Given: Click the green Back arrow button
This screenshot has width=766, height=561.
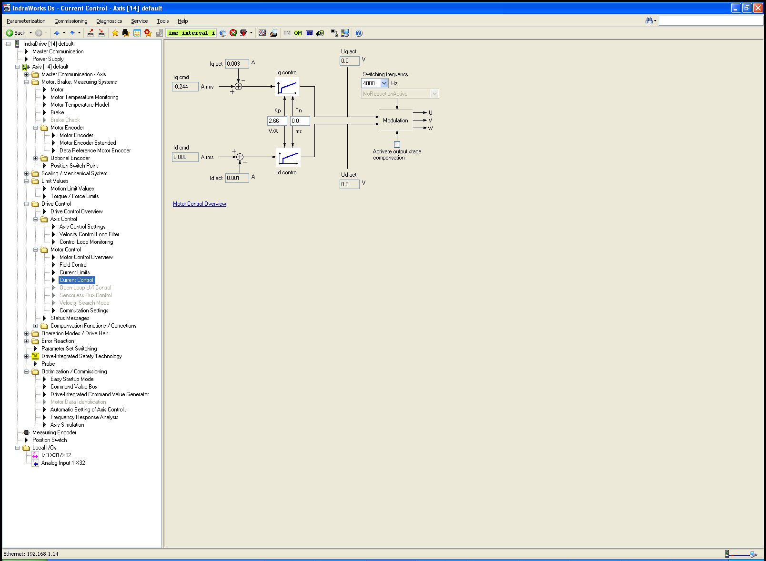Looking at the screenshot, I should point(10,33).
